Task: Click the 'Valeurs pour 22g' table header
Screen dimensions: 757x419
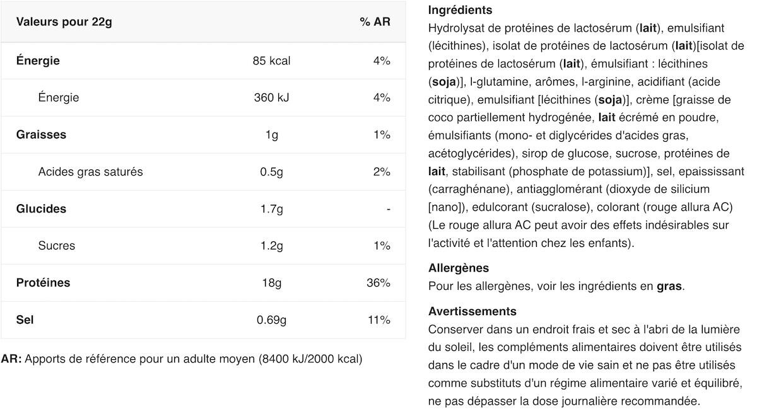Action: [64, 22]
